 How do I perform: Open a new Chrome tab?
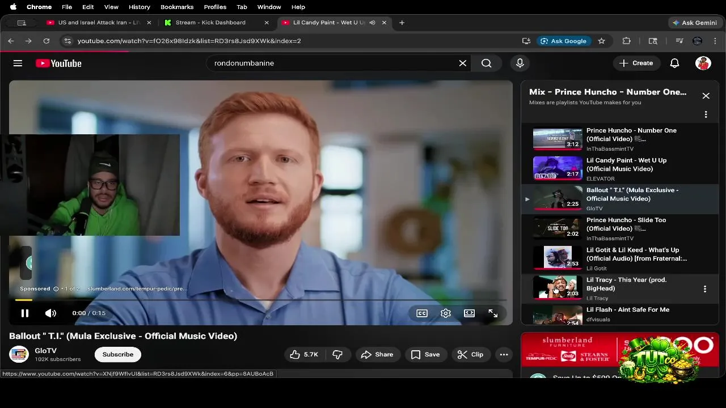click(x=402, y=23)
